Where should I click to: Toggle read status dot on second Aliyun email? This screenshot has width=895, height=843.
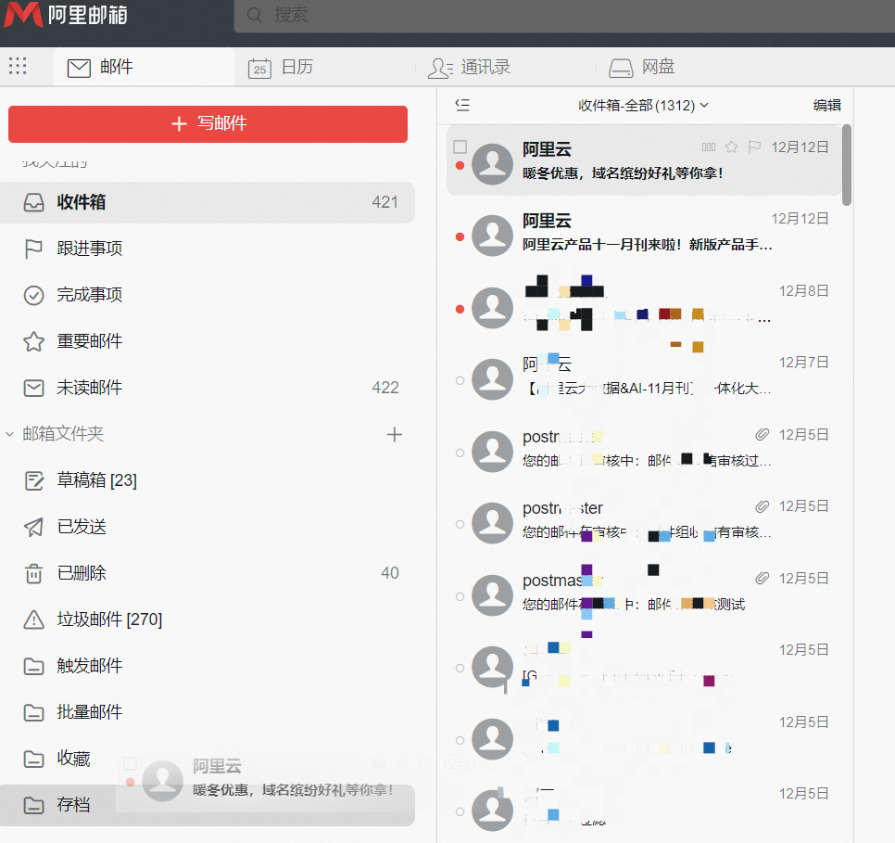[x=460, y=237]
